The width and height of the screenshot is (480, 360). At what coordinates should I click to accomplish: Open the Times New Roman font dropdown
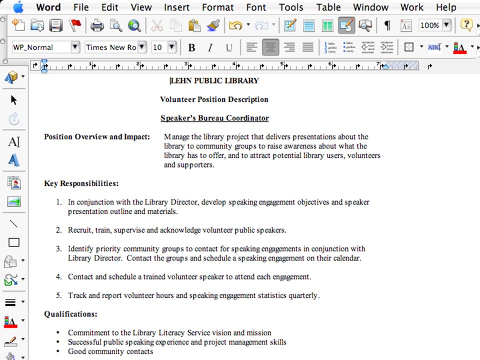(141, 47)
